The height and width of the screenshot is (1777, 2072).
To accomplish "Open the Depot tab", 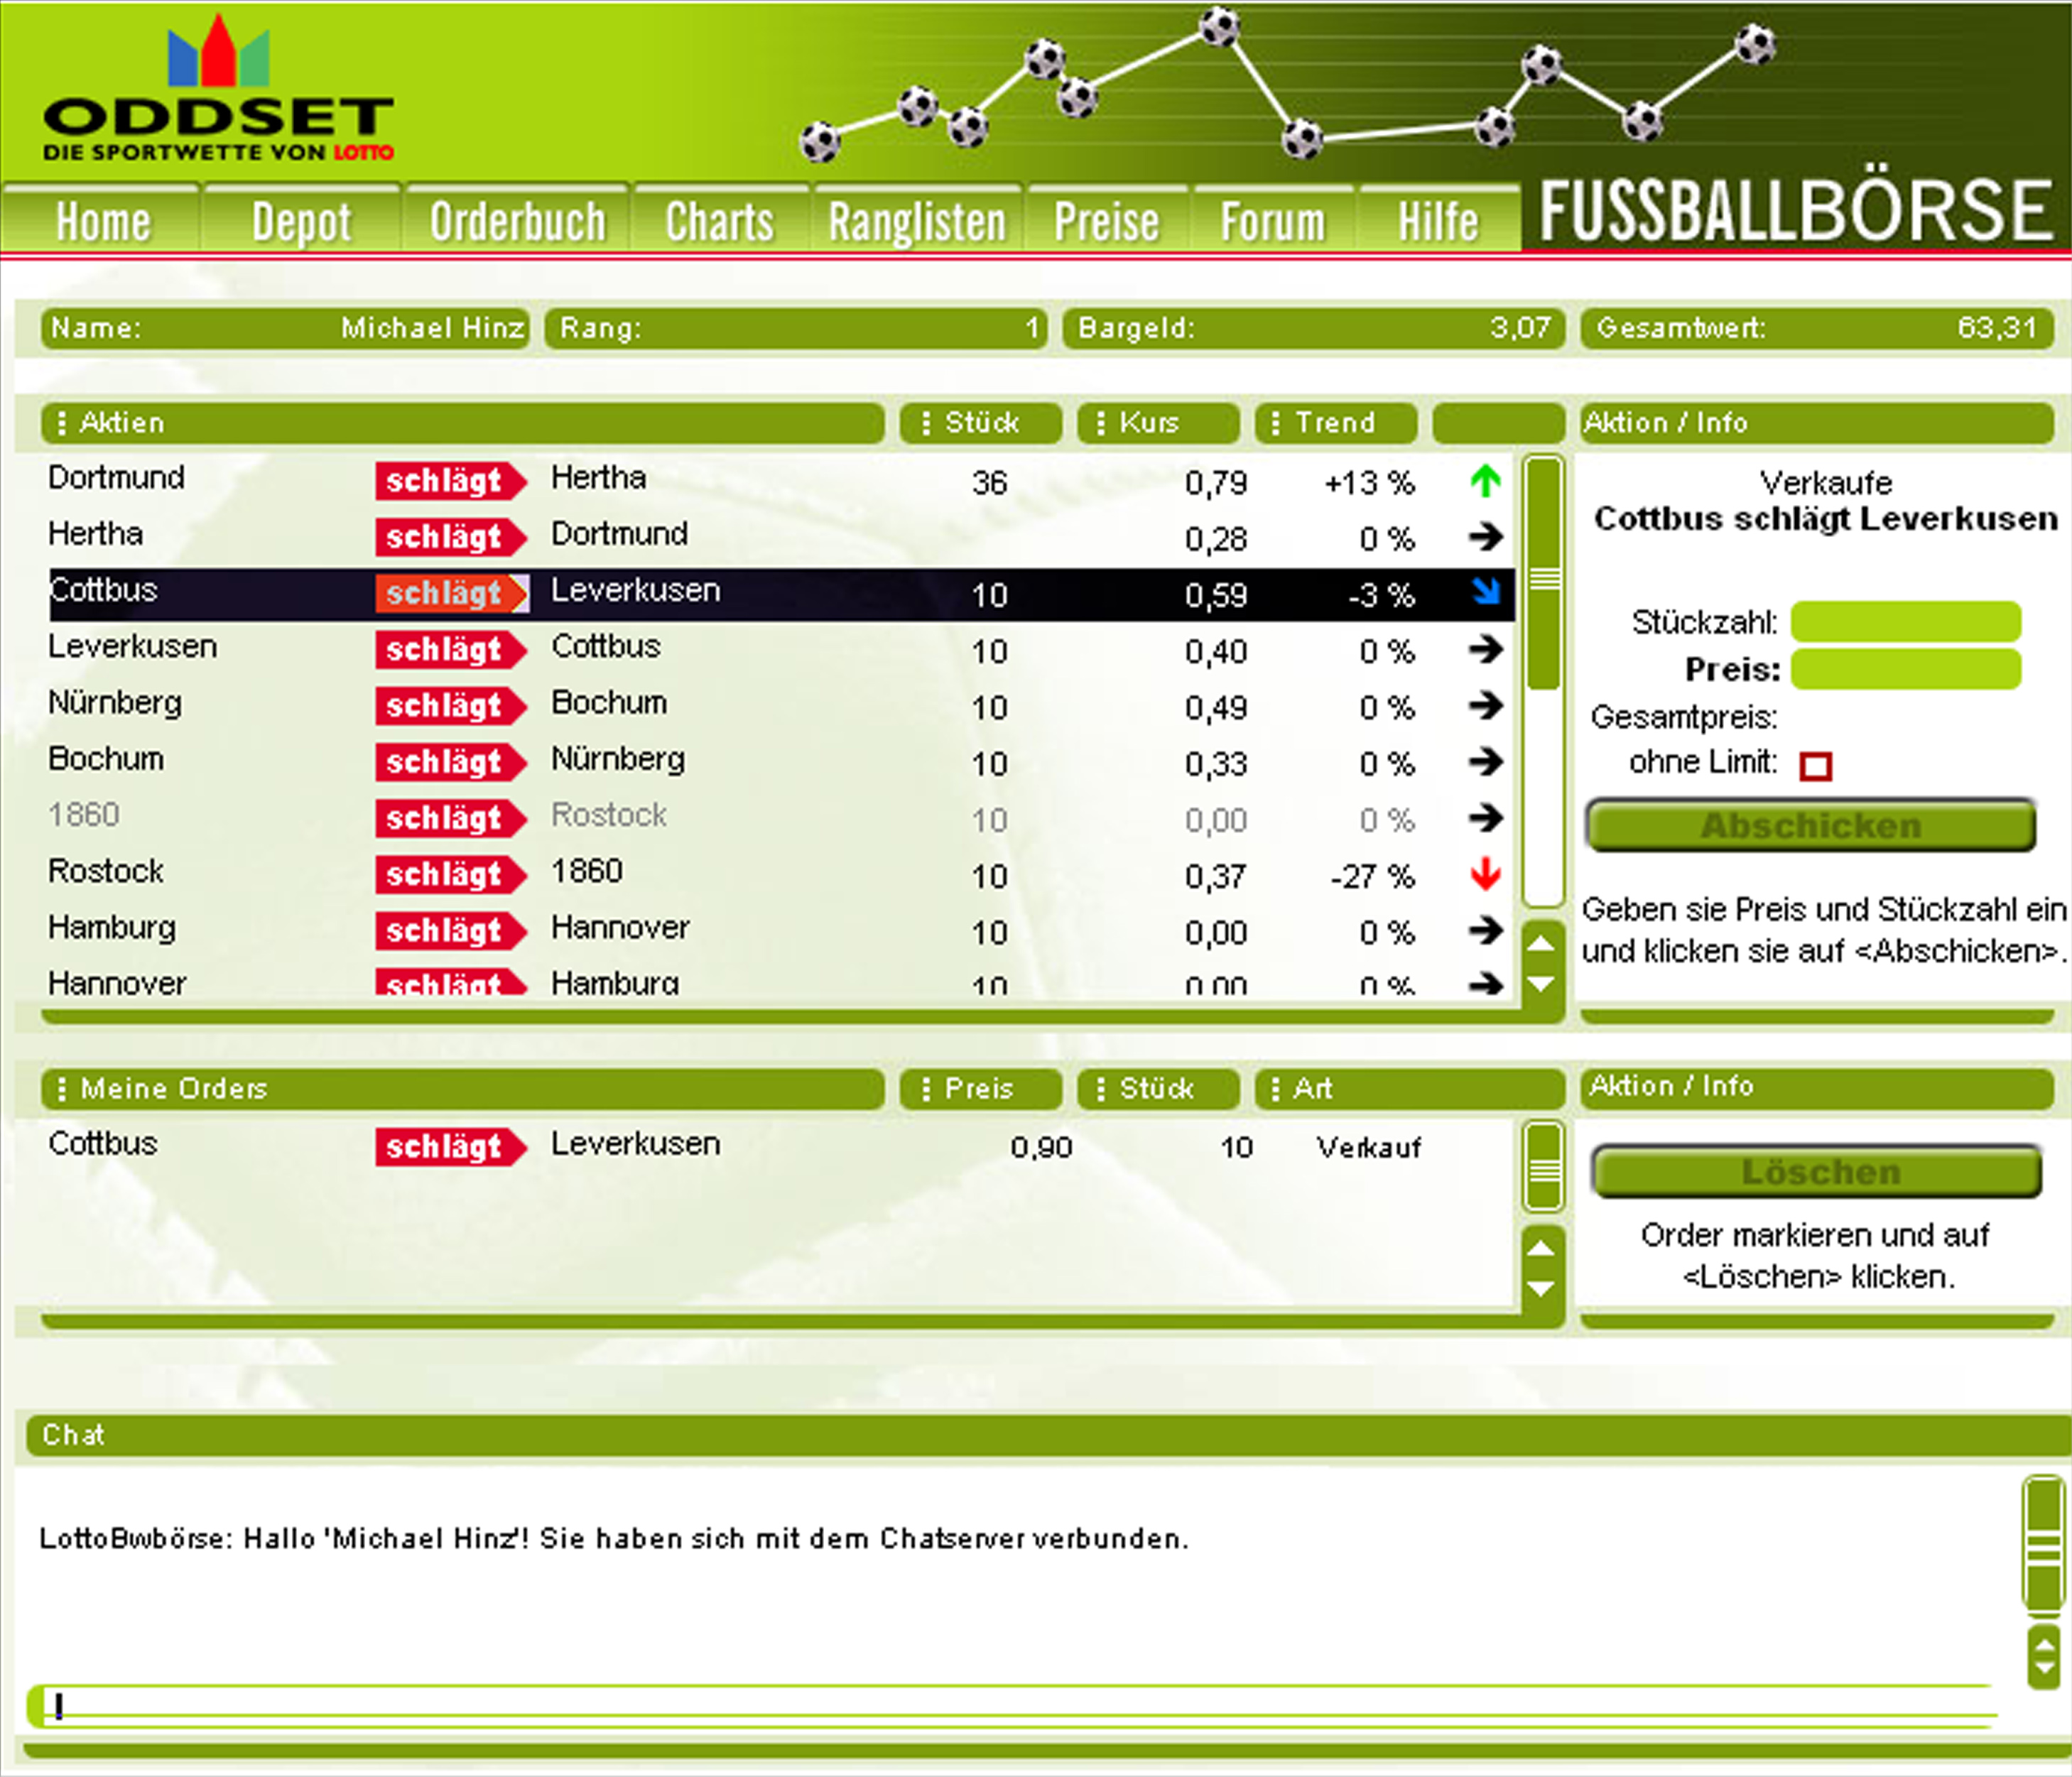I will [x=301, y=220].
